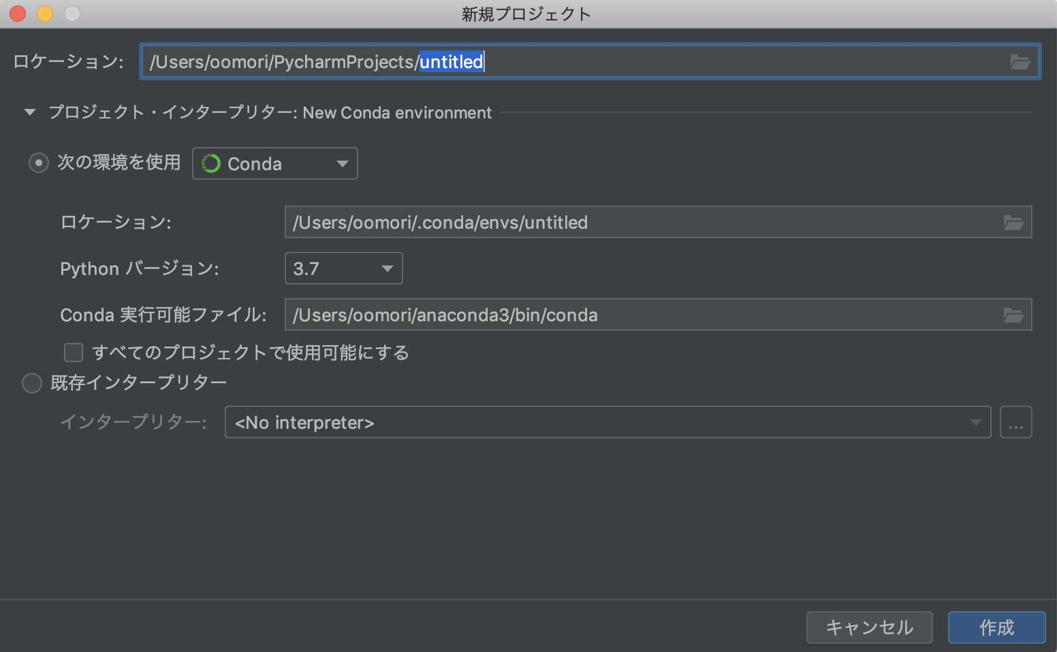Enable すべてのプロジェクトで使用可能にする checkbox
This screenshot has height=652, width=1057.
[x=73, y=353]
